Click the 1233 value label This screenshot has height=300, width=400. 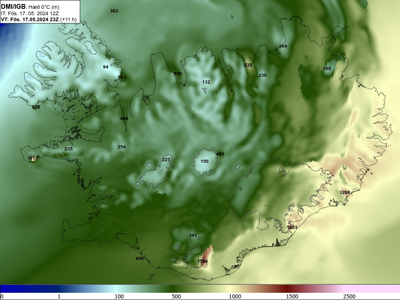292,227
